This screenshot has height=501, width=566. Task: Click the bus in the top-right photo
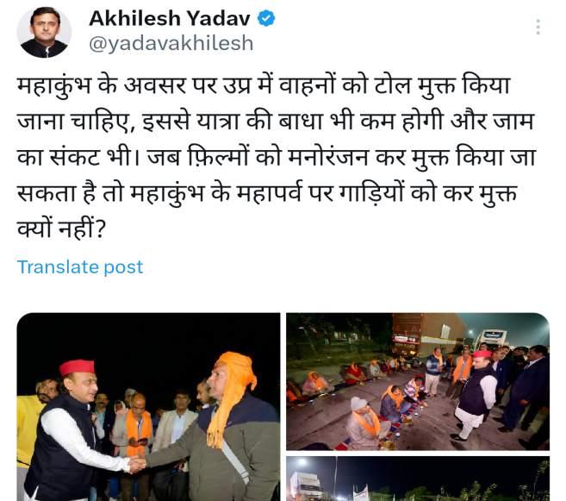pos(492,340)
